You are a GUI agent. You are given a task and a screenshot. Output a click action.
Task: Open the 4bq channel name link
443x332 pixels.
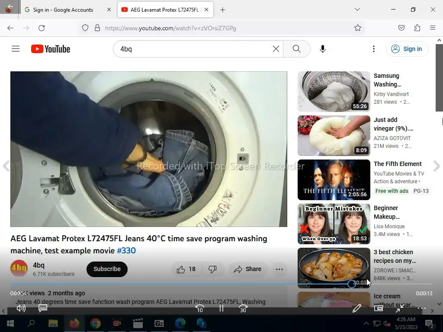pos(39,265)
